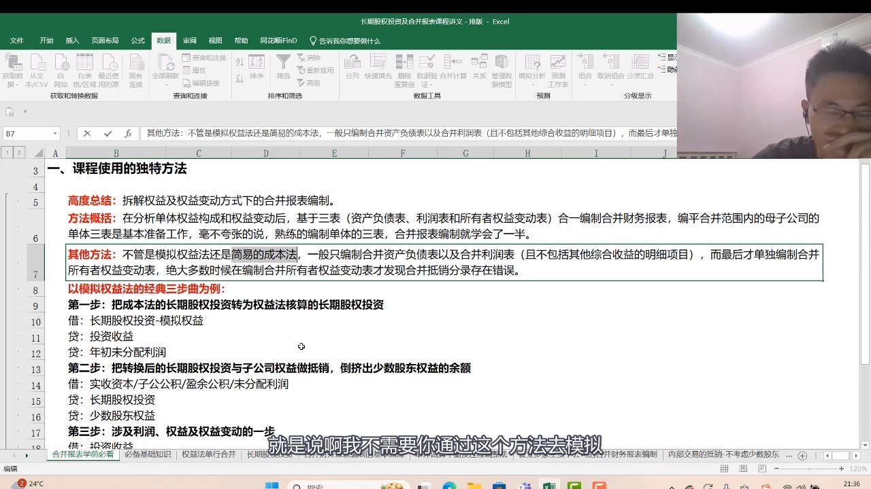871x489 pixels.
Task: Open Existing Connections (现有连接)
Action: click(135, 71)
